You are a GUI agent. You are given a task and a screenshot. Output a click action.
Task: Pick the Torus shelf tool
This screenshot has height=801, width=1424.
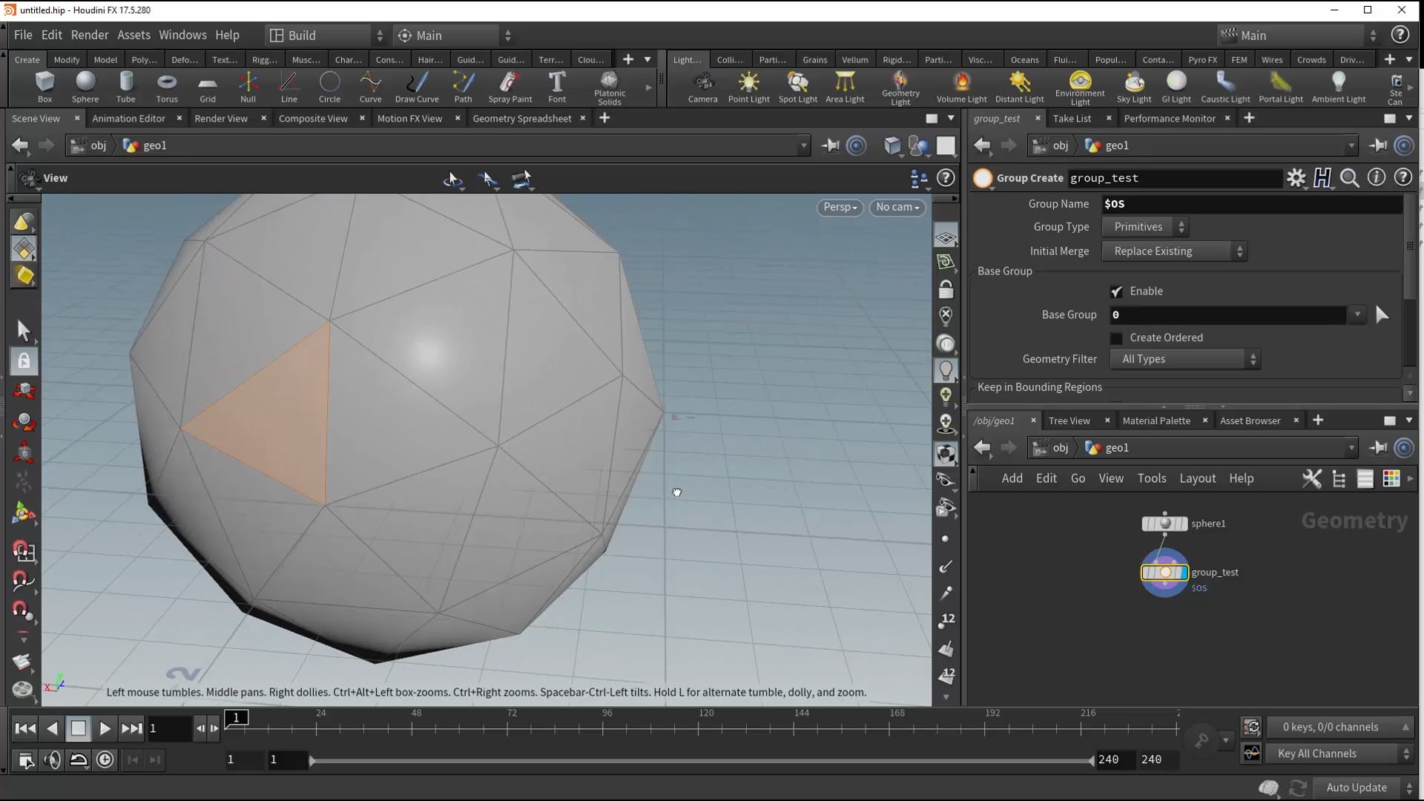[x=167, y=87]
